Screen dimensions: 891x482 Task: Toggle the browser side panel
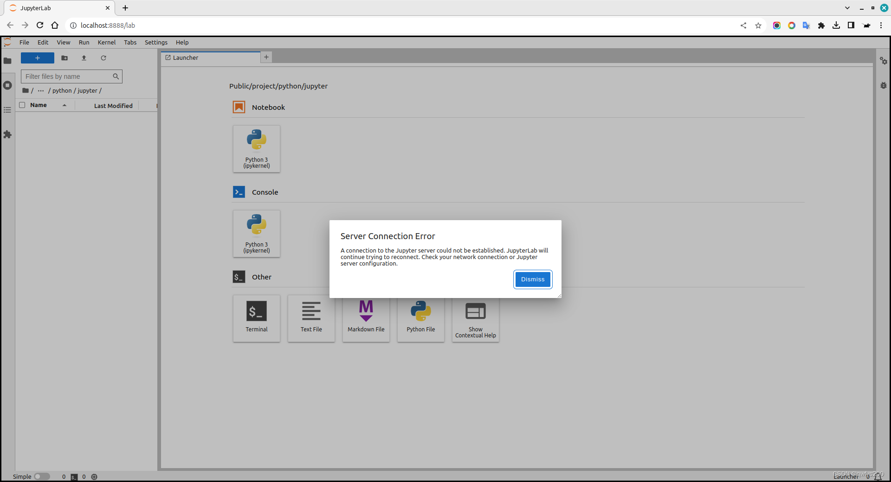[x=851, y=25]
